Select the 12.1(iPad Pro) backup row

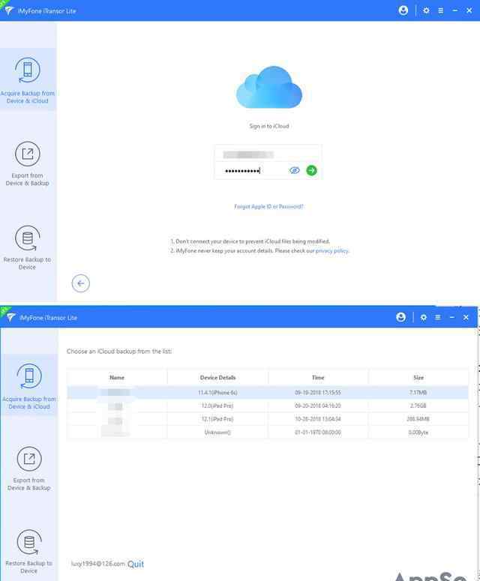[x=268, y=419]
